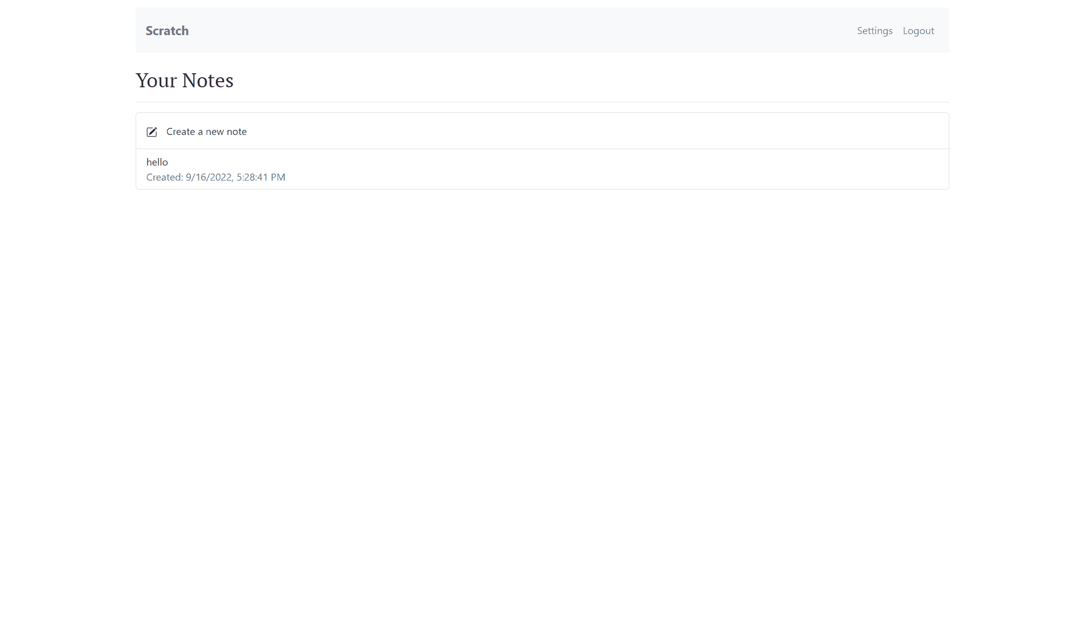Click the 'Your Notes' heading
The width and height of the screenshot is (1085, 622).
click(184, 80)
